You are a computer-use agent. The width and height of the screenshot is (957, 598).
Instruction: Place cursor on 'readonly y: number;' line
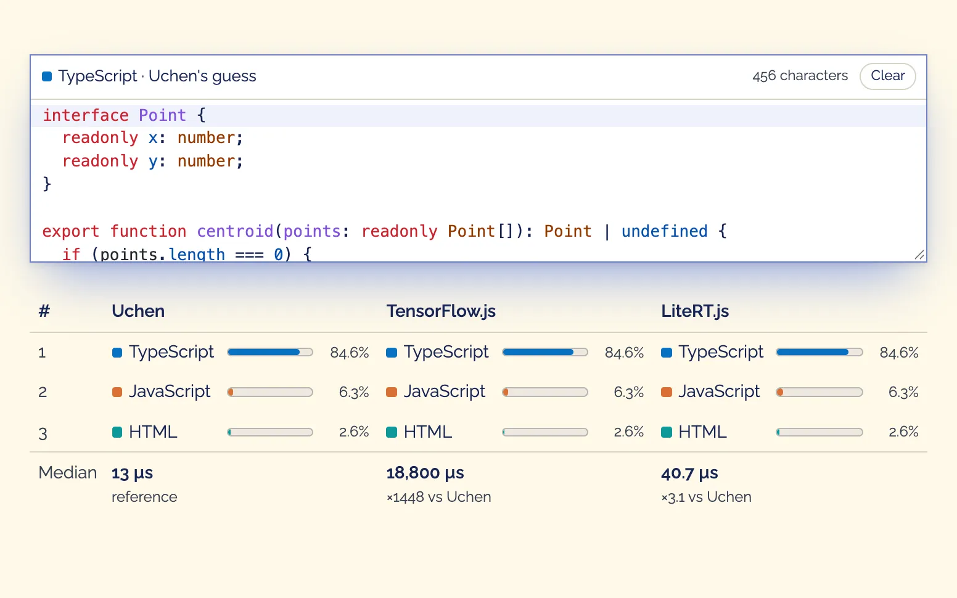pyautogui.click(x=153, y=162)
